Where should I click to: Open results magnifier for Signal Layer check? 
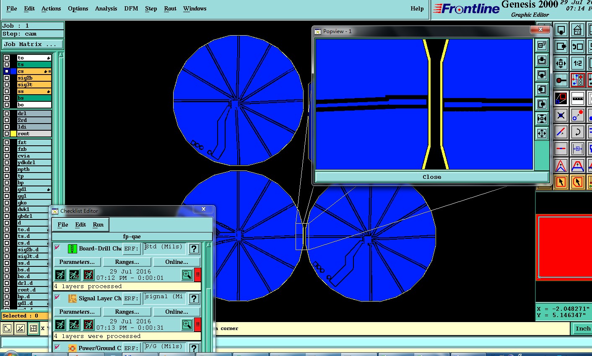187,325
